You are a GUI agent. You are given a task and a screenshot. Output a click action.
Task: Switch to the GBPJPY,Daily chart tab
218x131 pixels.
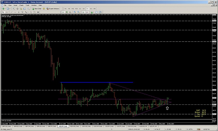coord(52,126)
